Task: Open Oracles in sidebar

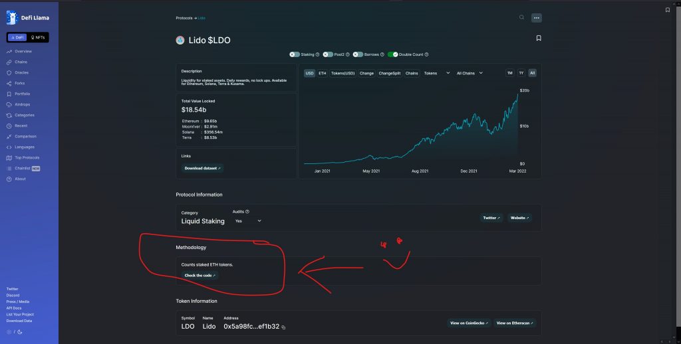Action: tap(17, 72)
